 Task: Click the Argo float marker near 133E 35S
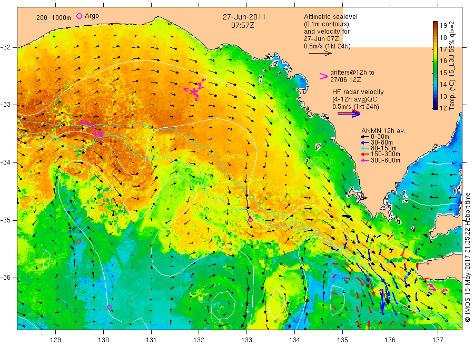[x=250, y=220]
